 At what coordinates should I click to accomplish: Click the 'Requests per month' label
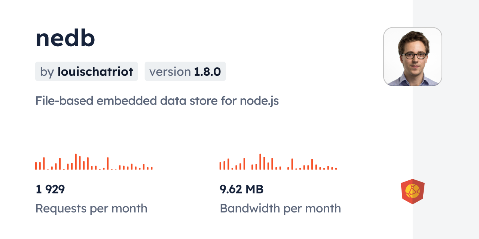click(91, 208)
